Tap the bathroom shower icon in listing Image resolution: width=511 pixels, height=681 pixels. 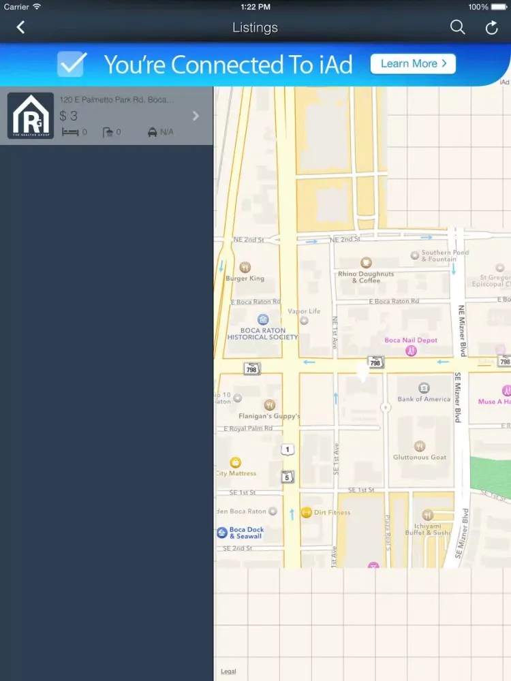click(x=108, y=132)
